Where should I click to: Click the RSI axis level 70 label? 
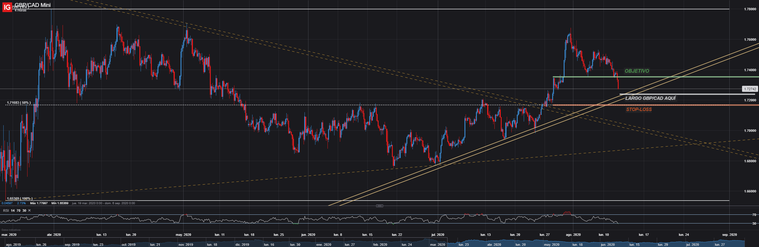point(754,215)
